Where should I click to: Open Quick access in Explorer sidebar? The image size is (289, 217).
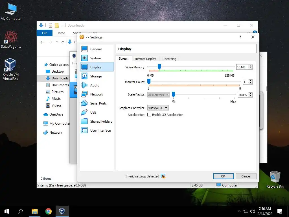(x=56, y=65)
